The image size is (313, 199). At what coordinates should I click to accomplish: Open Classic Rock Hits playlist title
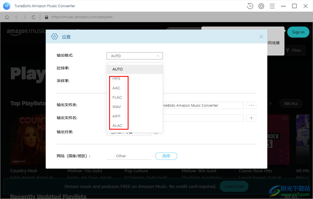tap(255, 171)
